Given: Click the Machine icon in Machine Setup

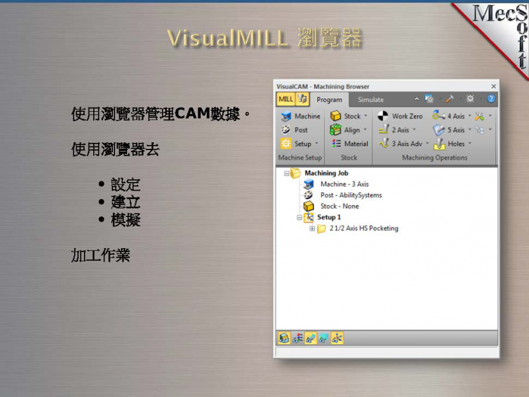Looking at the screenshot, I should pos(286,116).
